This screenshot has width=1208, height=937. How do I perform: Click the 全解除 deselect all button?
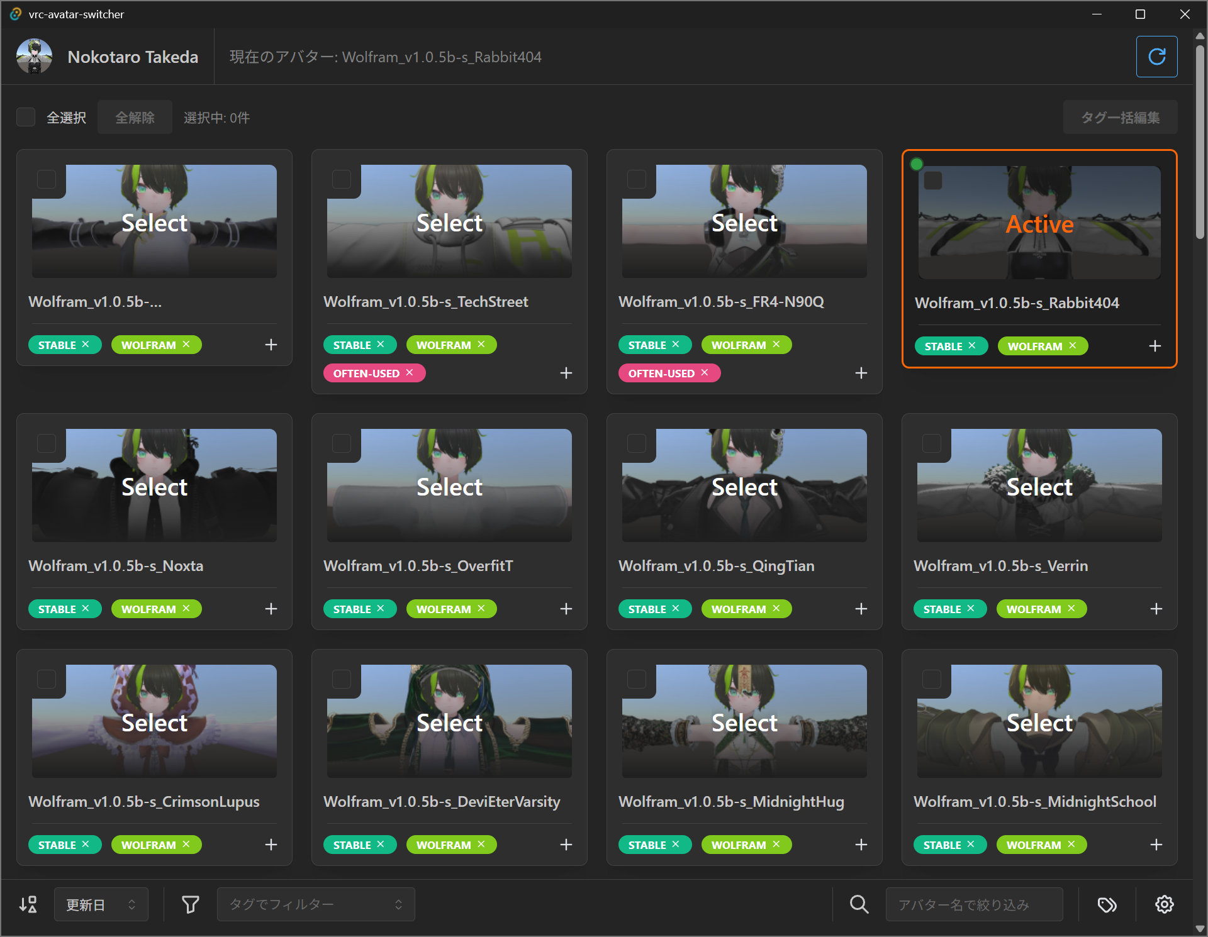[135, 117]
